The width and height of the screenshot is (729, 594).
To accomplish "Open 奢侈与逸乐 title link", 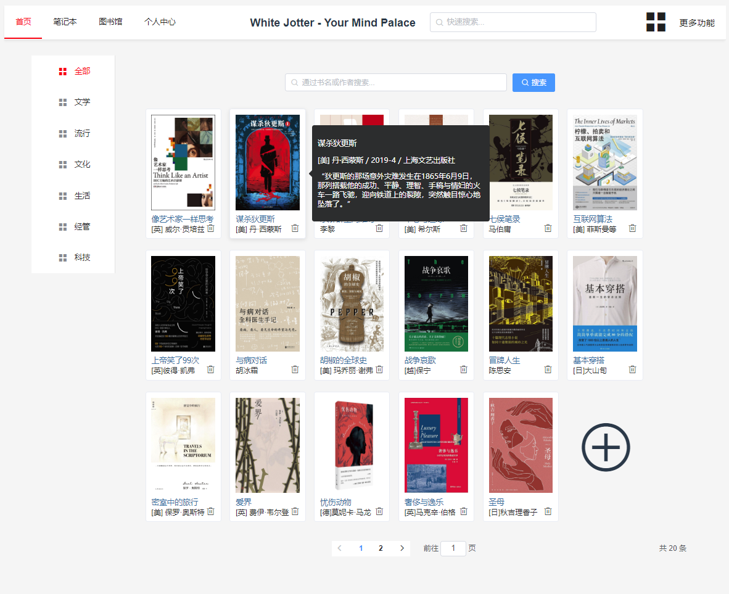I will tap(424, 502).
